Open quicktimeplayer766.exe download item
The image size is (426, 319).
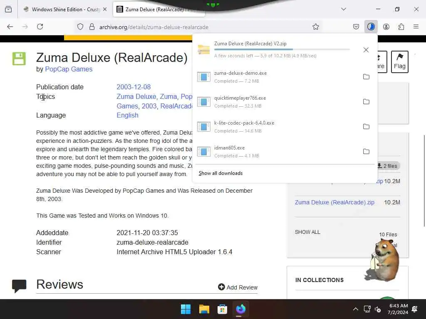pos(276,102)
